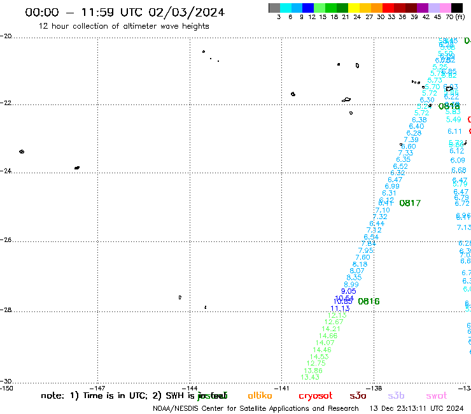Click the '-144' longitude axis label
Screen dimensions: 471x414
tap(190, 388)
